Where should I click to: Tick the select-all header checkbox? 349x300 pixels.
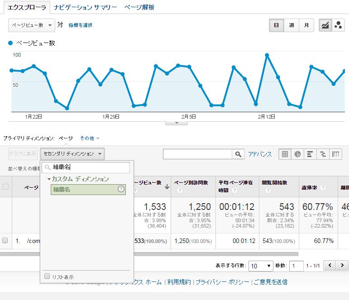coord(5,186)
